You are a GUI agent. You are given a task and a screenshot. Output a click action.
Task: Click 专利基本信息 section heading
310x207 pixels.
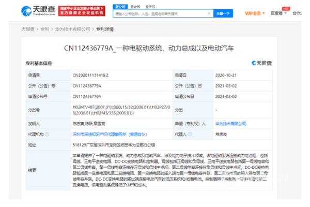tap(39, 63)
